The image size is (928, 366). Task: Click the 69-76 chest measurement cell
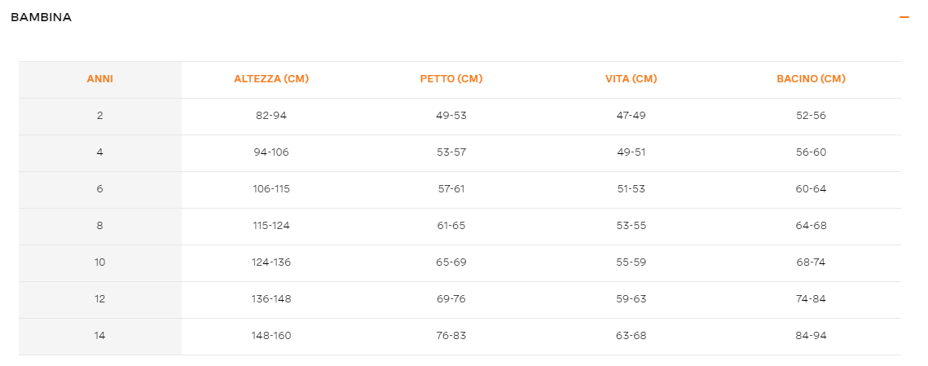point(451,299)
